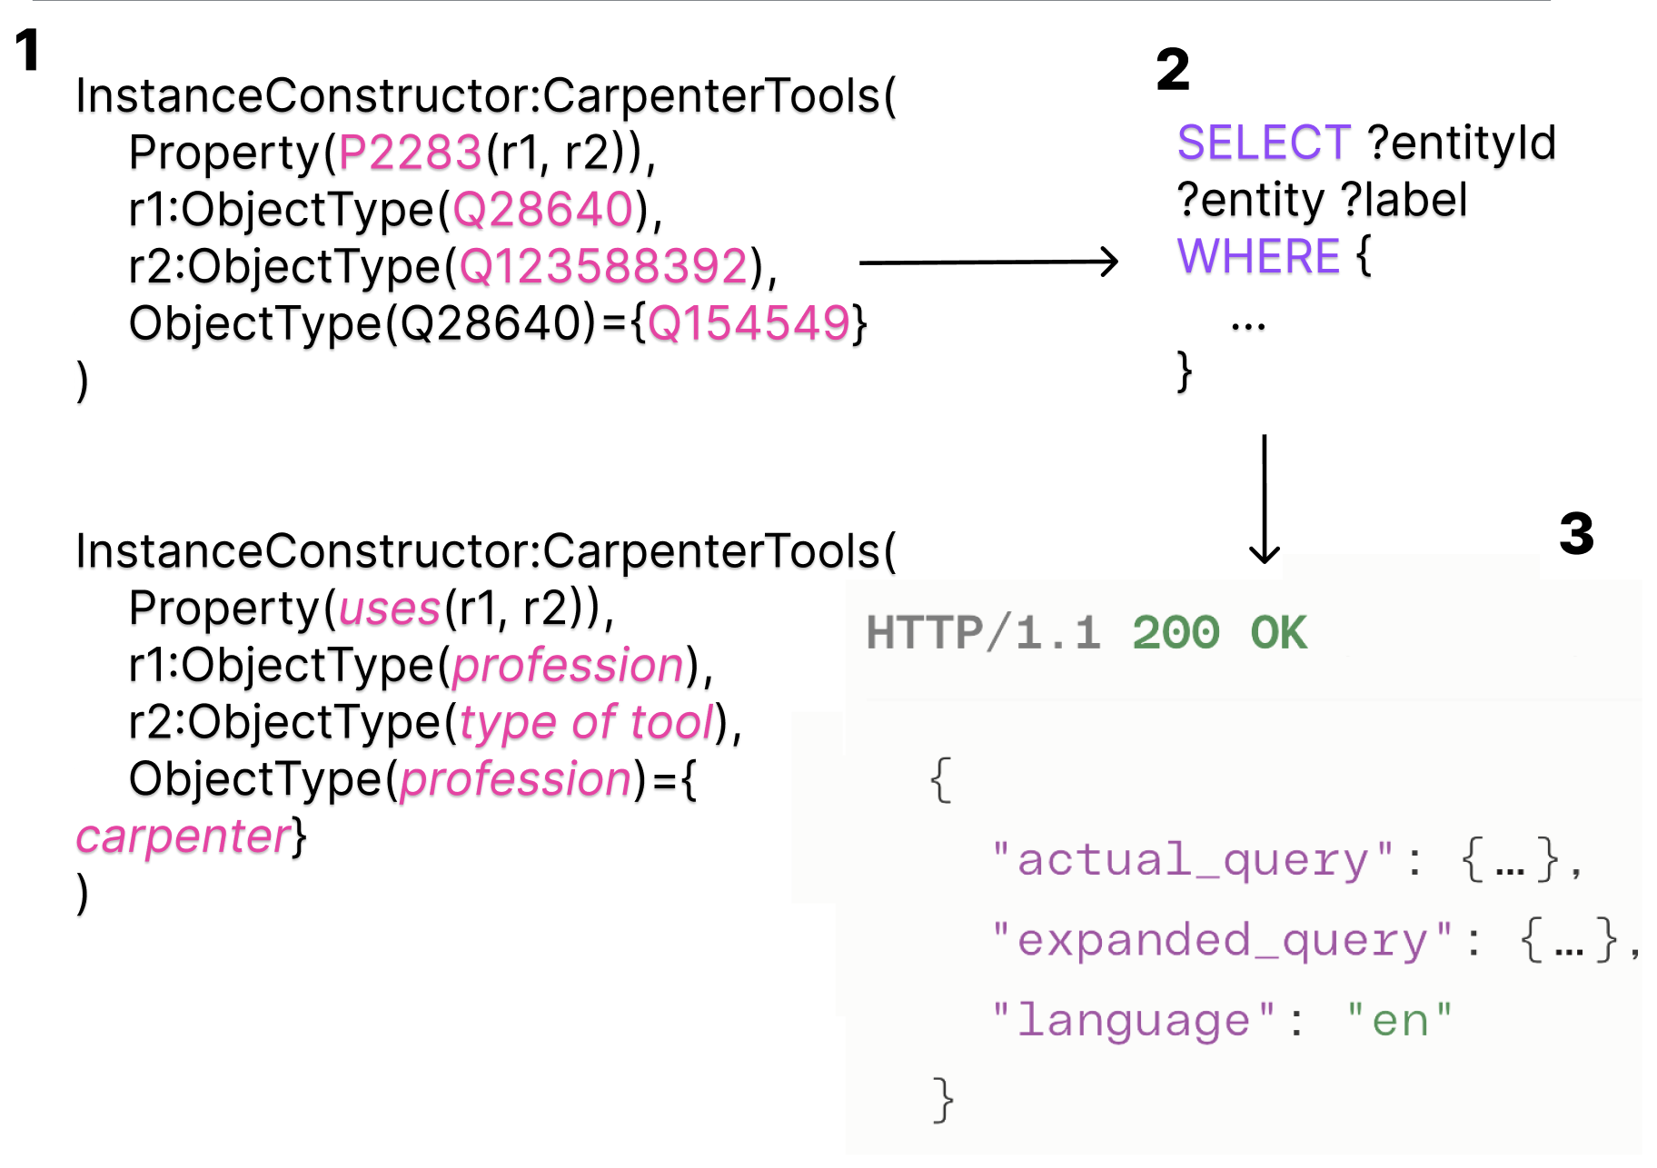Expand the ellipsis inside the WHERE block

(x=1248, y=324)
